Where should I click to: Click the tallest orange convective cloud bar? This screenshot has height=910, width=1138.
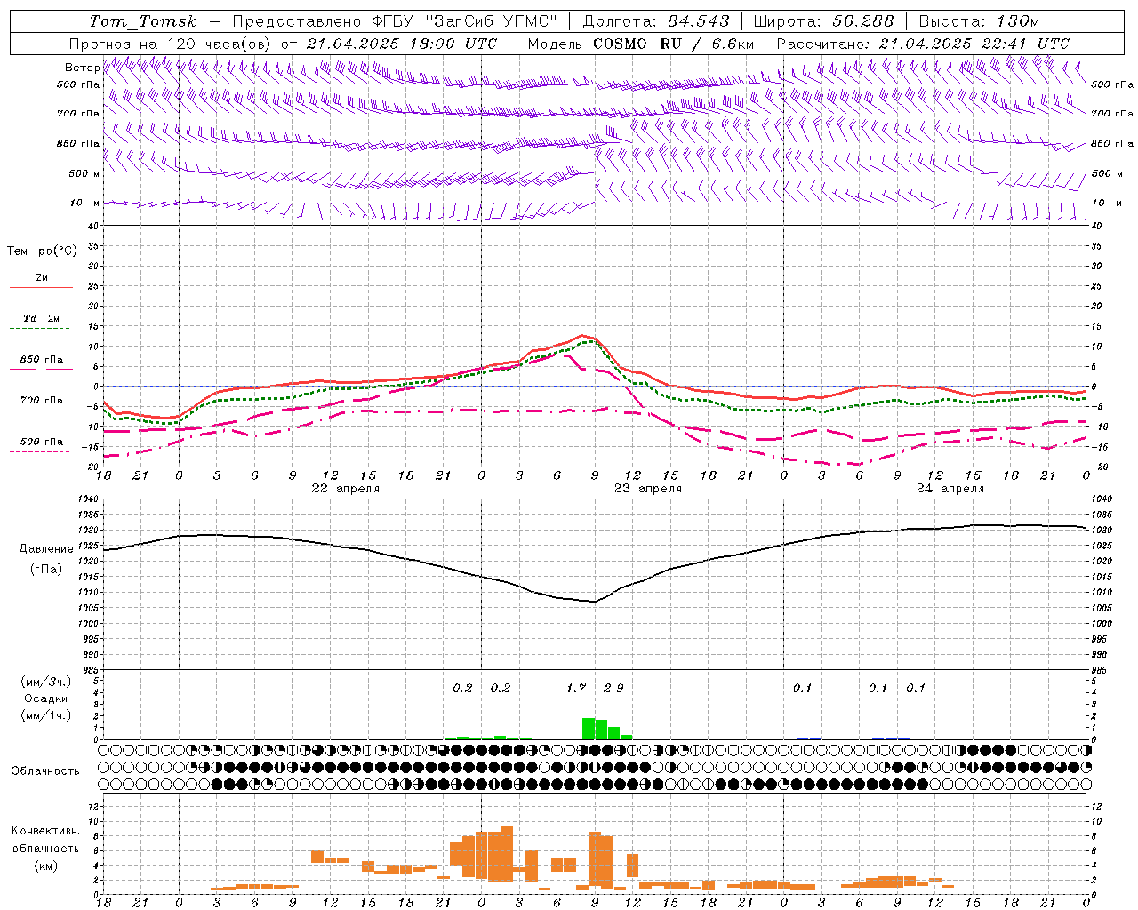coord(507,853)
